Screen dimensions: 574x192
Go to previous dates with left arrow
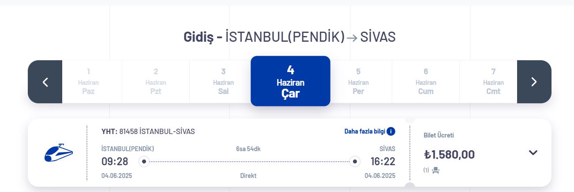[45, 82]
